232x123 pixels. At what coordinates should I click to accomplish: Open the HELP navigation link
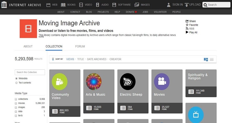(117, 12)
